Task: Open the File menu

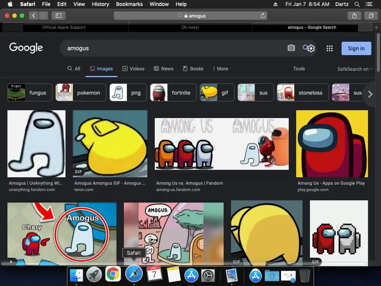Action: click(x=46, y=4)
